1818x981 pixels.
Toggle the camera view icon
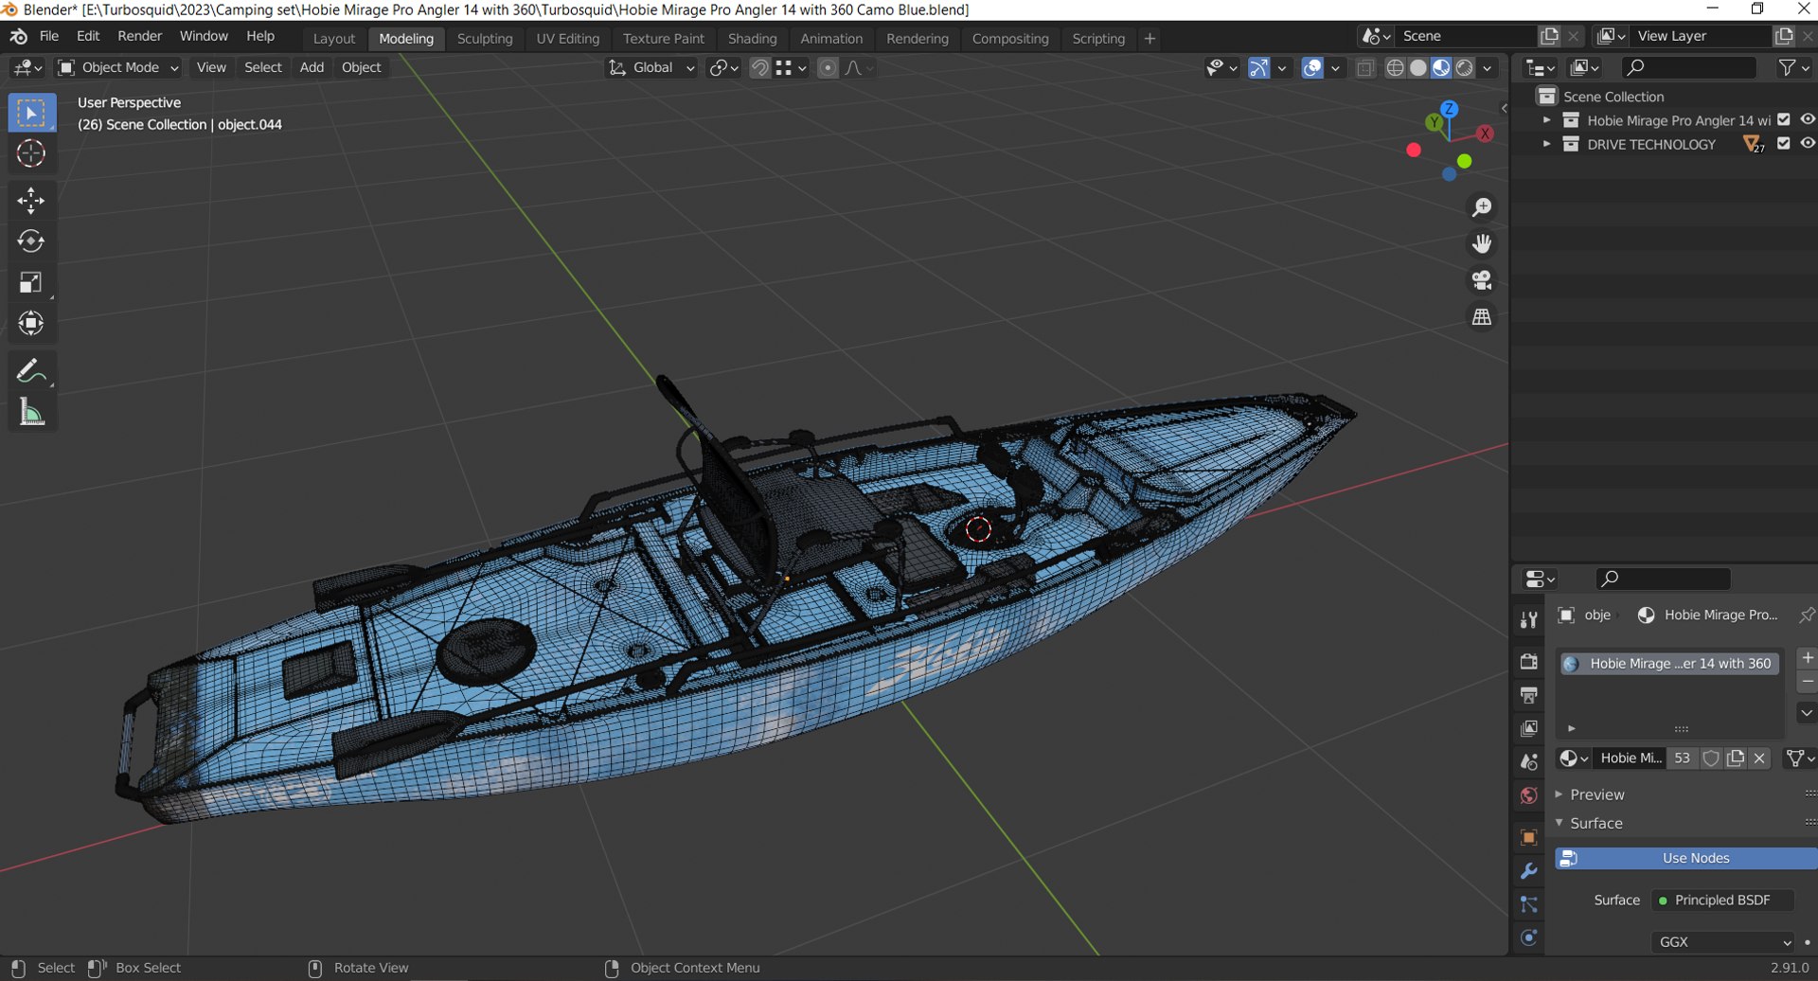(1482, 280)
